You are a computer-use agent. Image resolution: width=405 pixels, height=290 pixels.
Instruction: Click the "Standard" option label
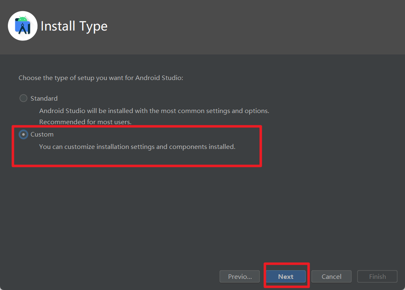click(x=44, y=98)
